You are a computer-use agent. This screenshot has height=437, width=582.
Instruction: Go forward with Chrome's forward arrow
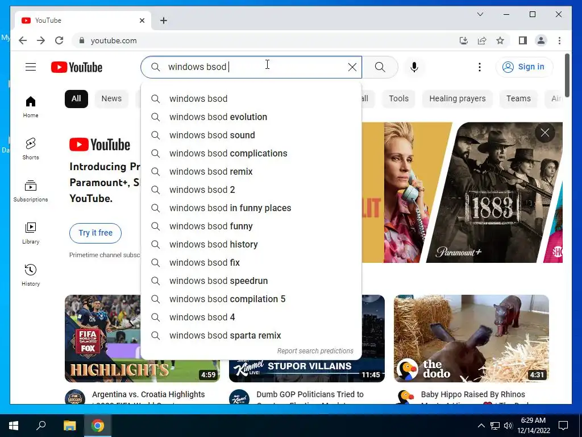(41, 40)
